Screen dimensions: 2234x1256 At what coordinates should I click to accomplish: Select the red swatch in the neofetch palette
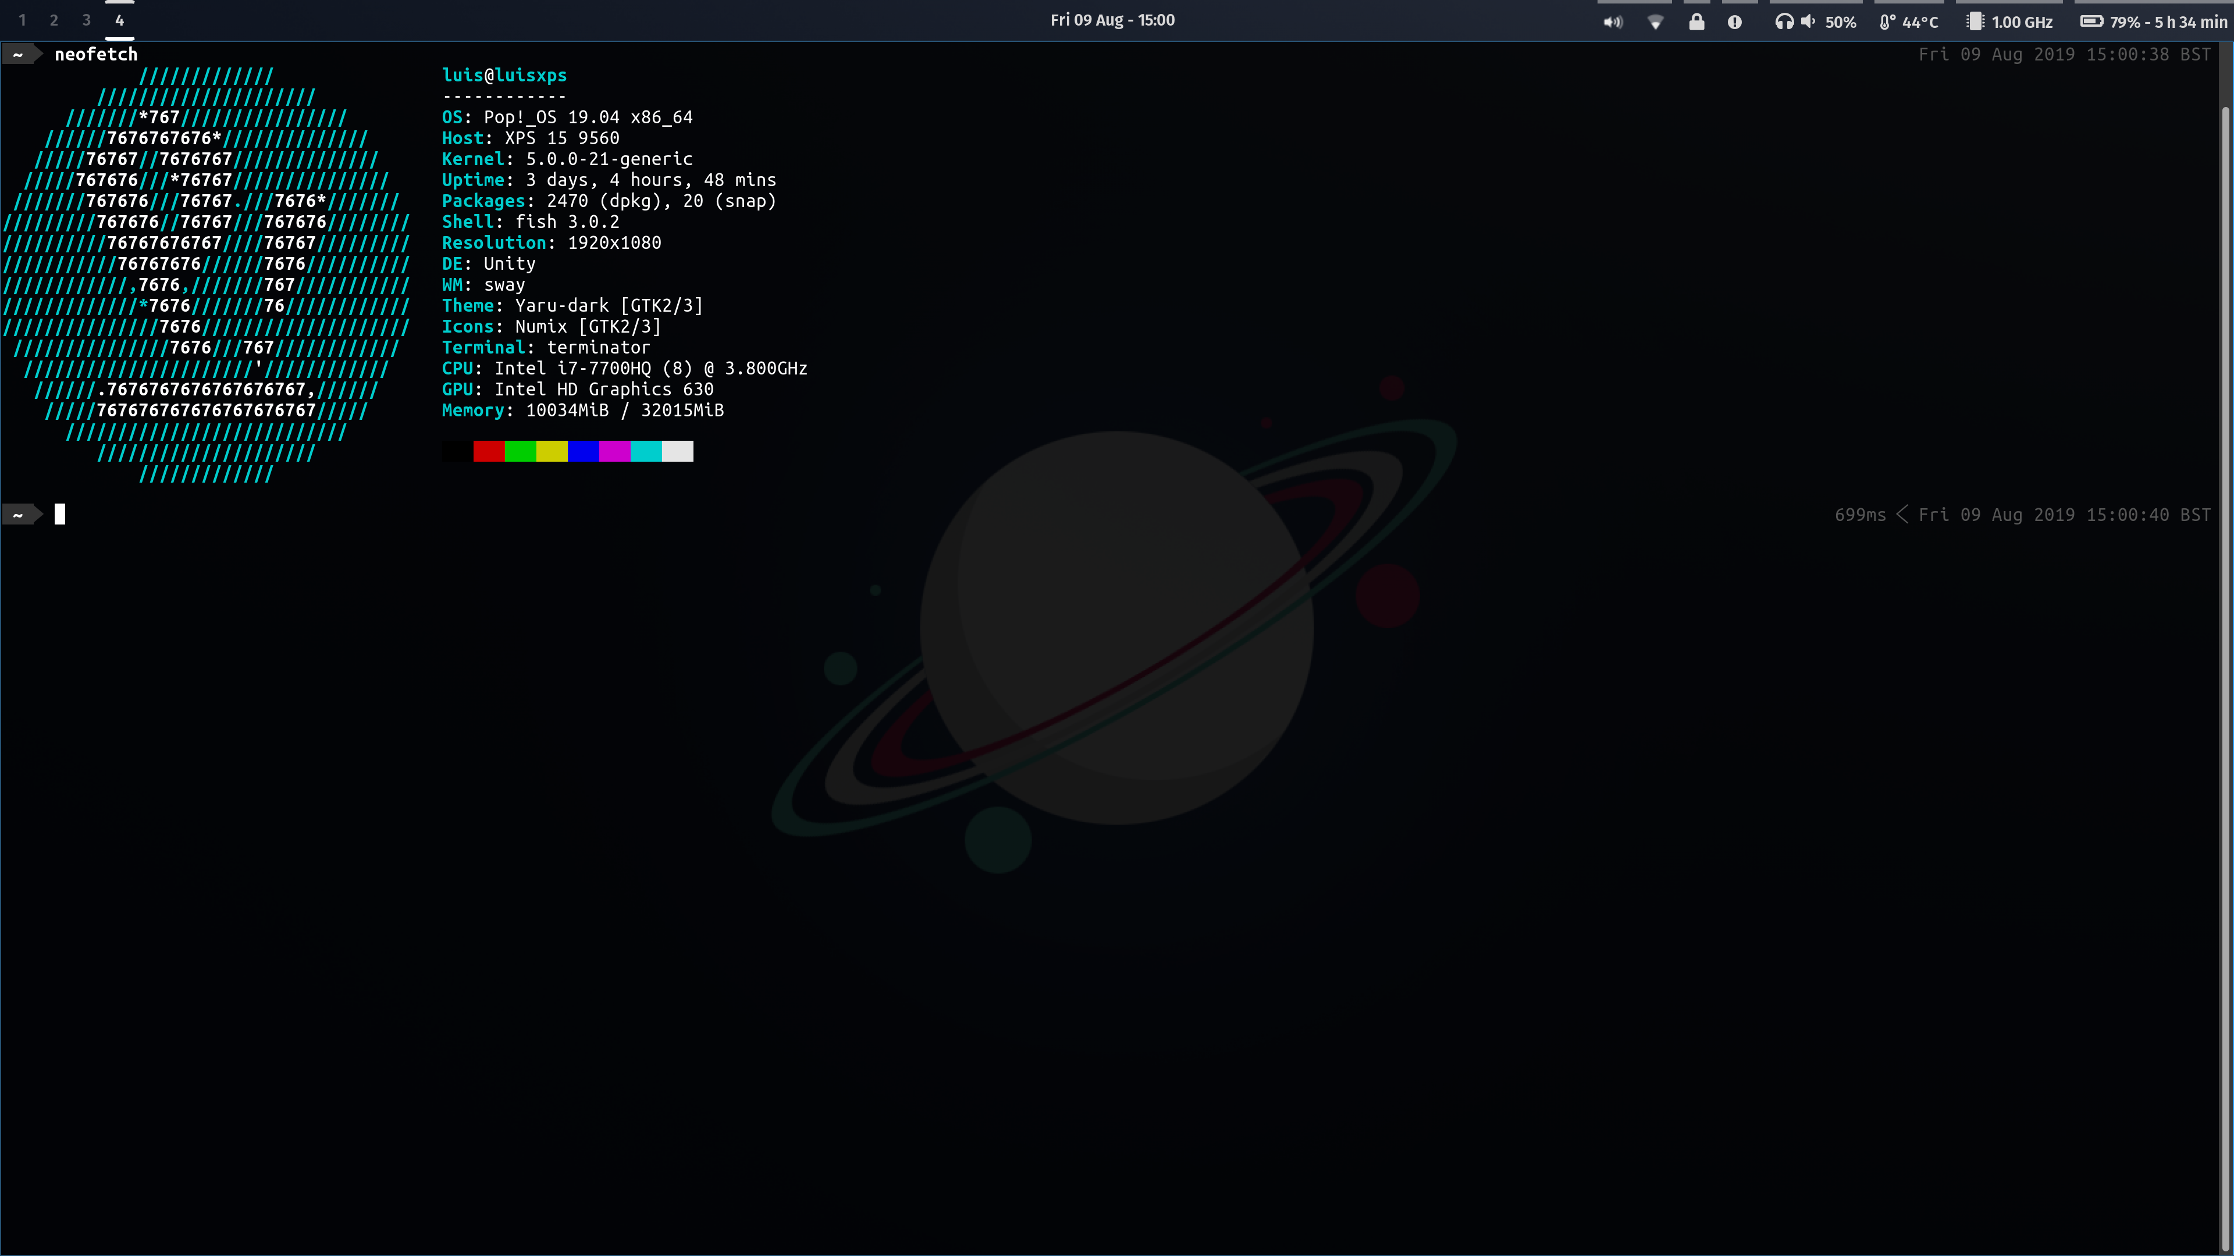[490, 451]
